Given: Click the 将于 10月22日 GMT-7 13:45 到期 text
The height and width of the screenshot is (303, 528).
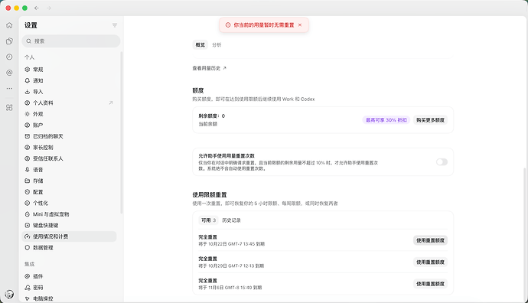Looking at the screenshot, I should (x=231, y=244).
